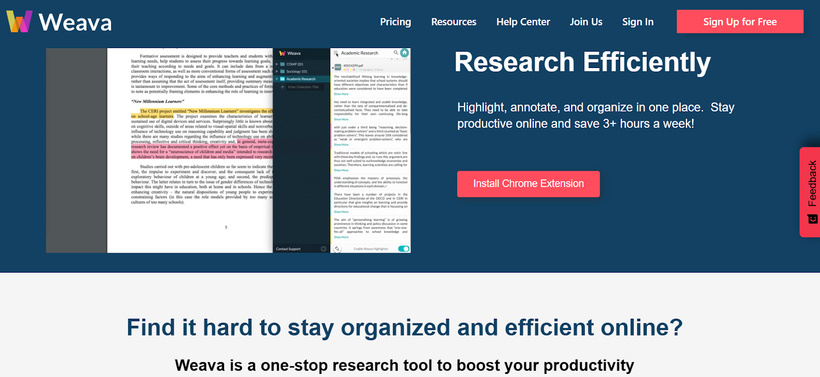Collapse the 40554299.pdf entry arrow

click(x=333, y=67)
